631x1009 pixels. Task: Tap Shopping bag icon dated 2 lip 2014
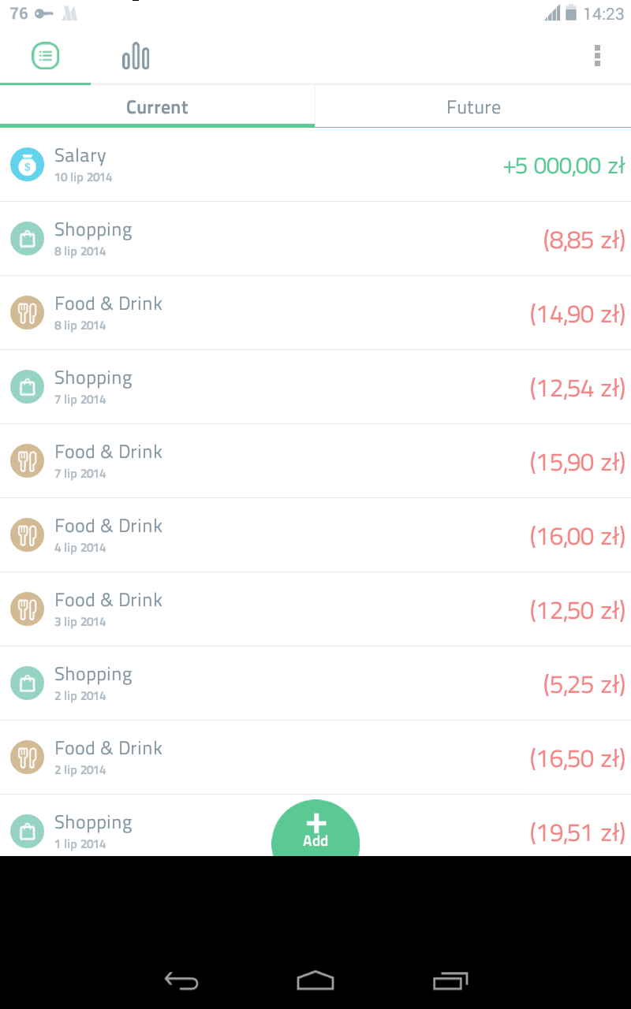click(27, 683)
